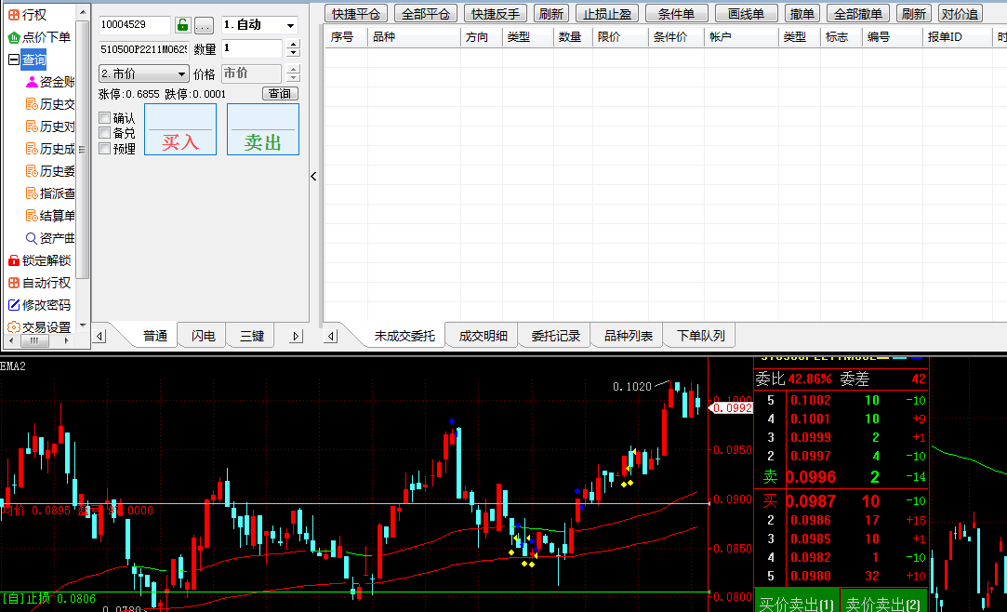Open 锁定解锁 lock/unlock item
The width and height of the screenshot is (1007, 612).
[x=39, y=260]
